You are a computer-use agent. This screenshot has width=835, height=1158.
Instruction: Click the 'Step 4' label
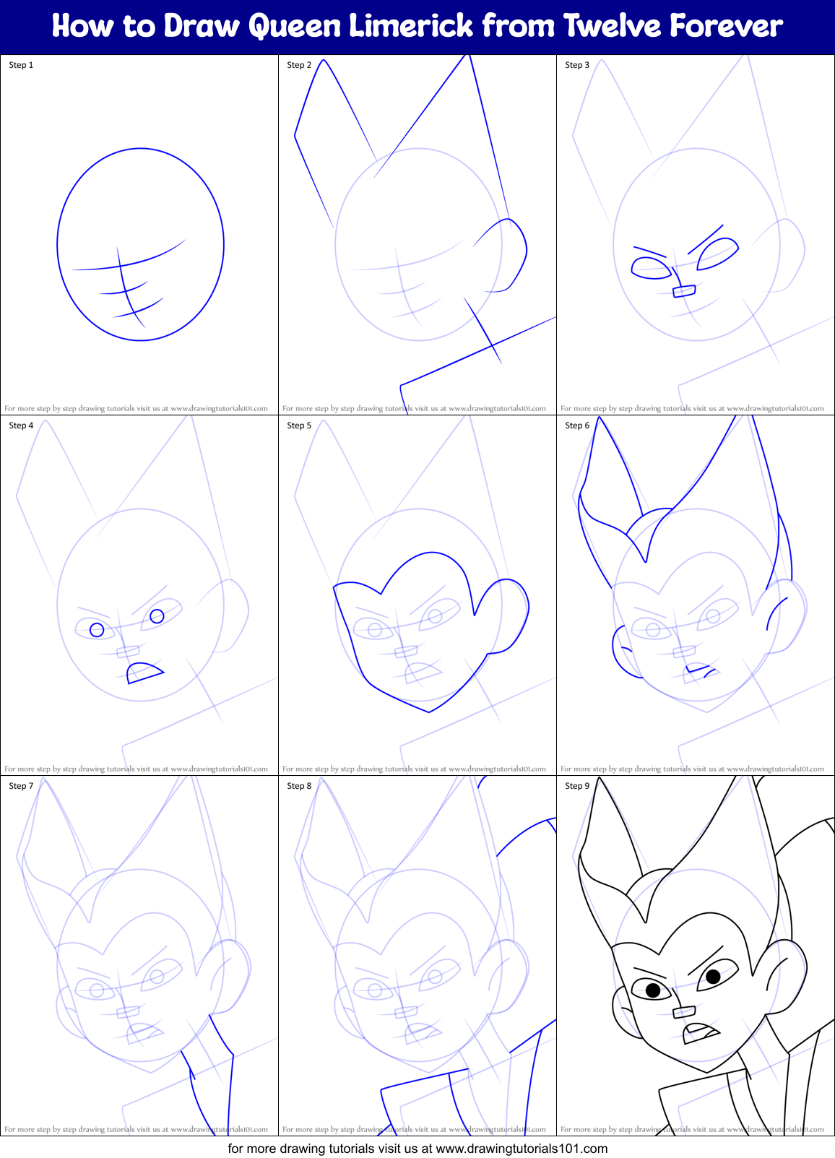click(x=21, y=425)
